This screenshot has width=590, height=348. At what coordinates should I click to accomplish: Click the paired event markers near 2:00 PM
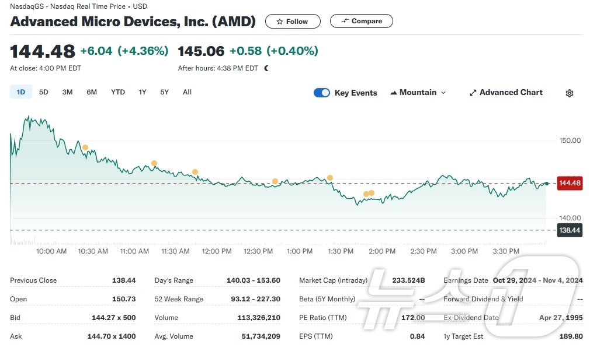(368, 192)
